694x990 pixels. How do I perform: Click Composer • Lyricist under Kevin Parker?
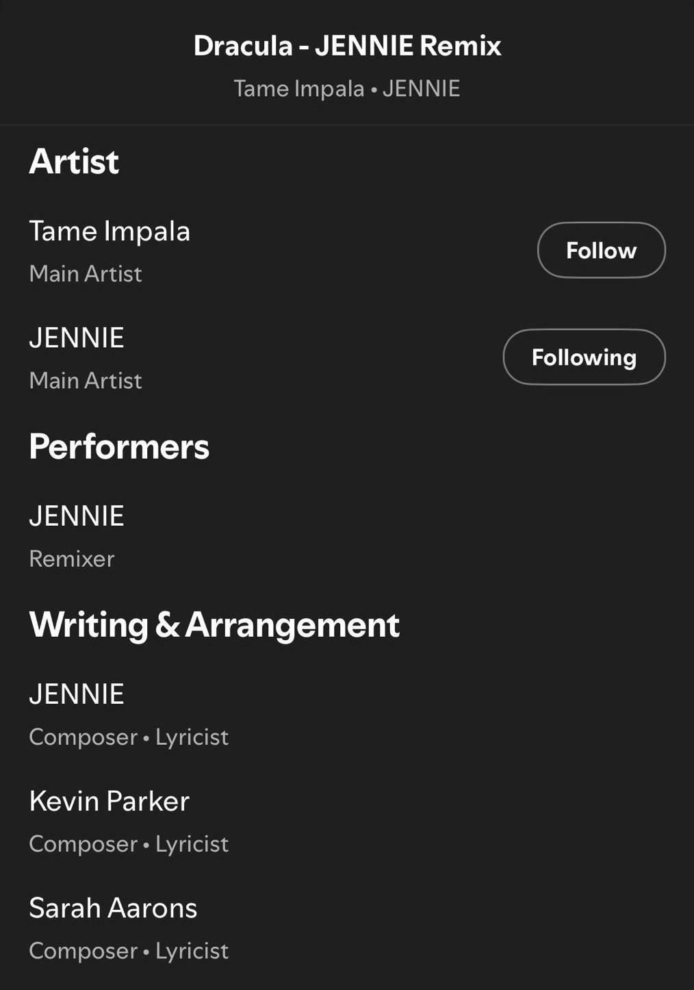[129, 844]
